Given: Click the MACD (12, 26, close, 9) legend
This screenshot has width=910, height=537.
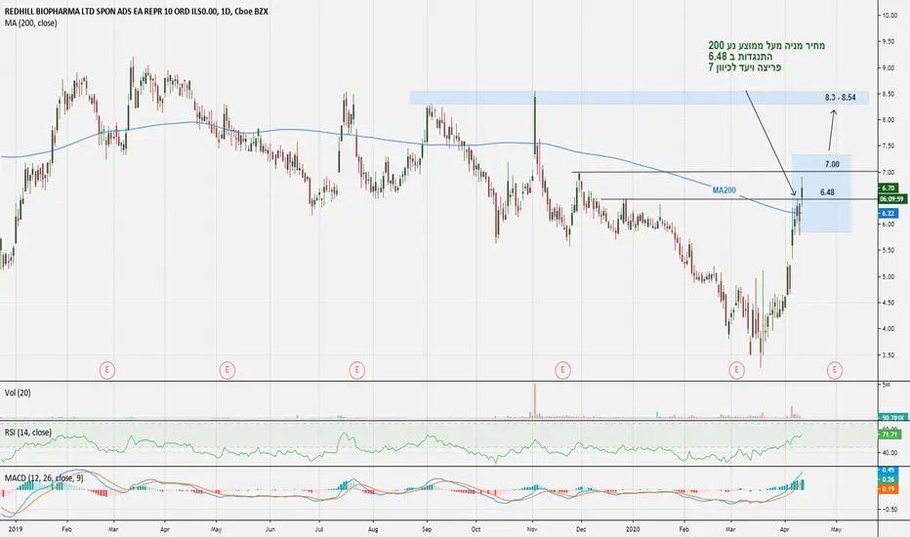Looking at the screenshot, I should pyautogui.click(x=44, y=477).
